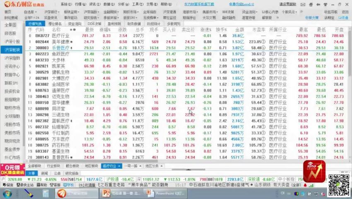Click the 最快主站 status bar item
Screen dimensions: 352x199
(25, 185)
